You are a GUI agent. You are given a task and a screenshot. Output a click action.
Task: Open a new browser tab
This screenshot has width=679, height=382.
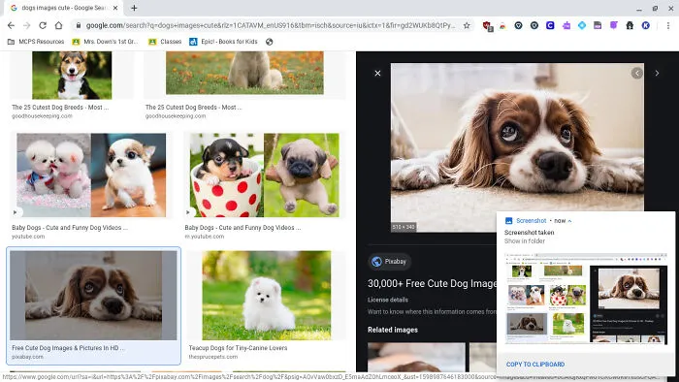point(134,8)
